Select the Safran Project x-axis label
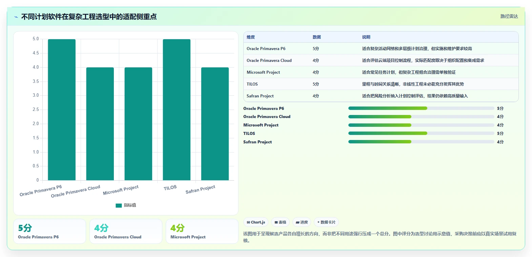The height and width of the screenshot is (257, 532). tap(200, 189)
